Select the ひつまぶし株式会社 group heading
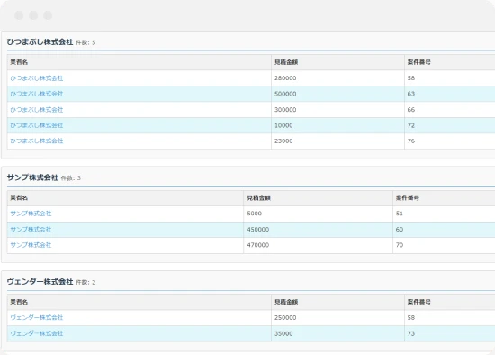 tap(40, 42)
